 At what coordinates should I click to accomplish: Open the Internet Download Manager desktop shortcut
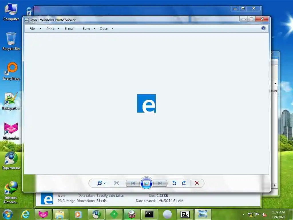[x=11, y=192]
